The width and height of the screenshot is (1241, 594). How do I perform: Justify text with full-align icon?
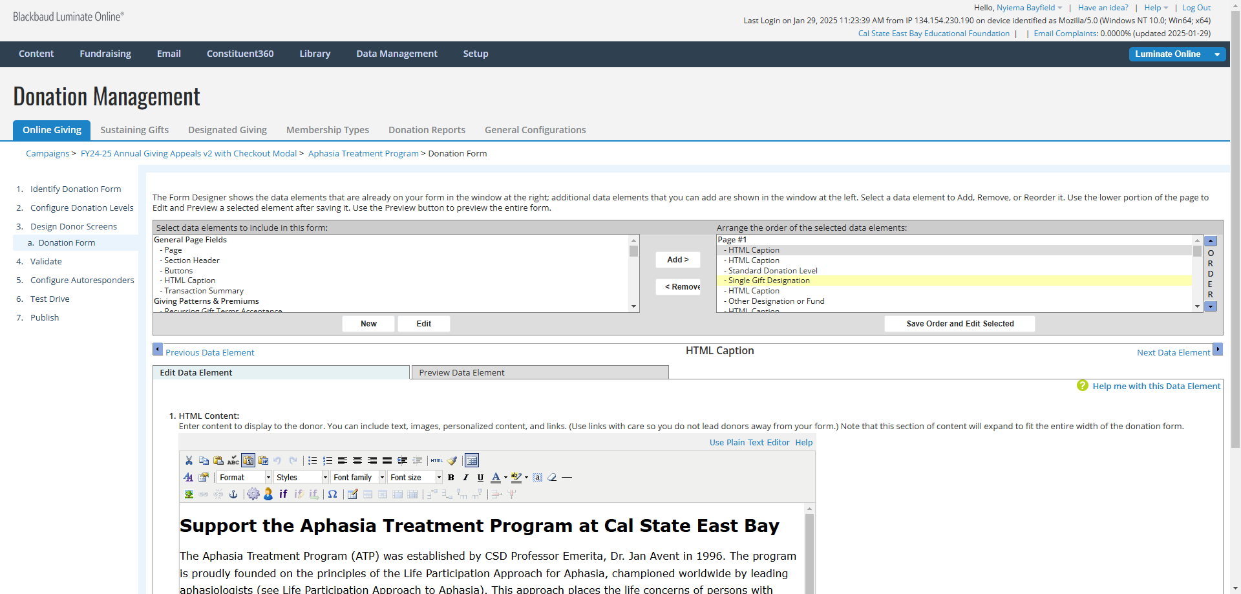click(x=387, y=460)
